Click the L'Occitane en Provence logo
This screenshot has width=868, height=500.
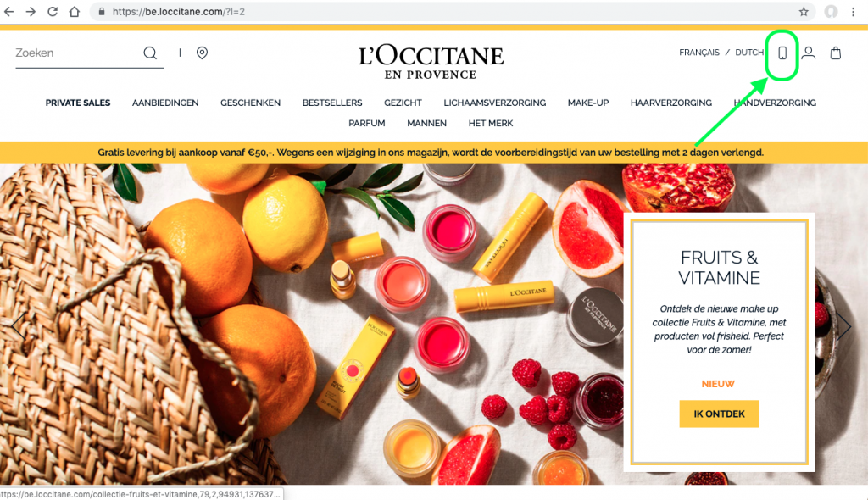point(431,62)
